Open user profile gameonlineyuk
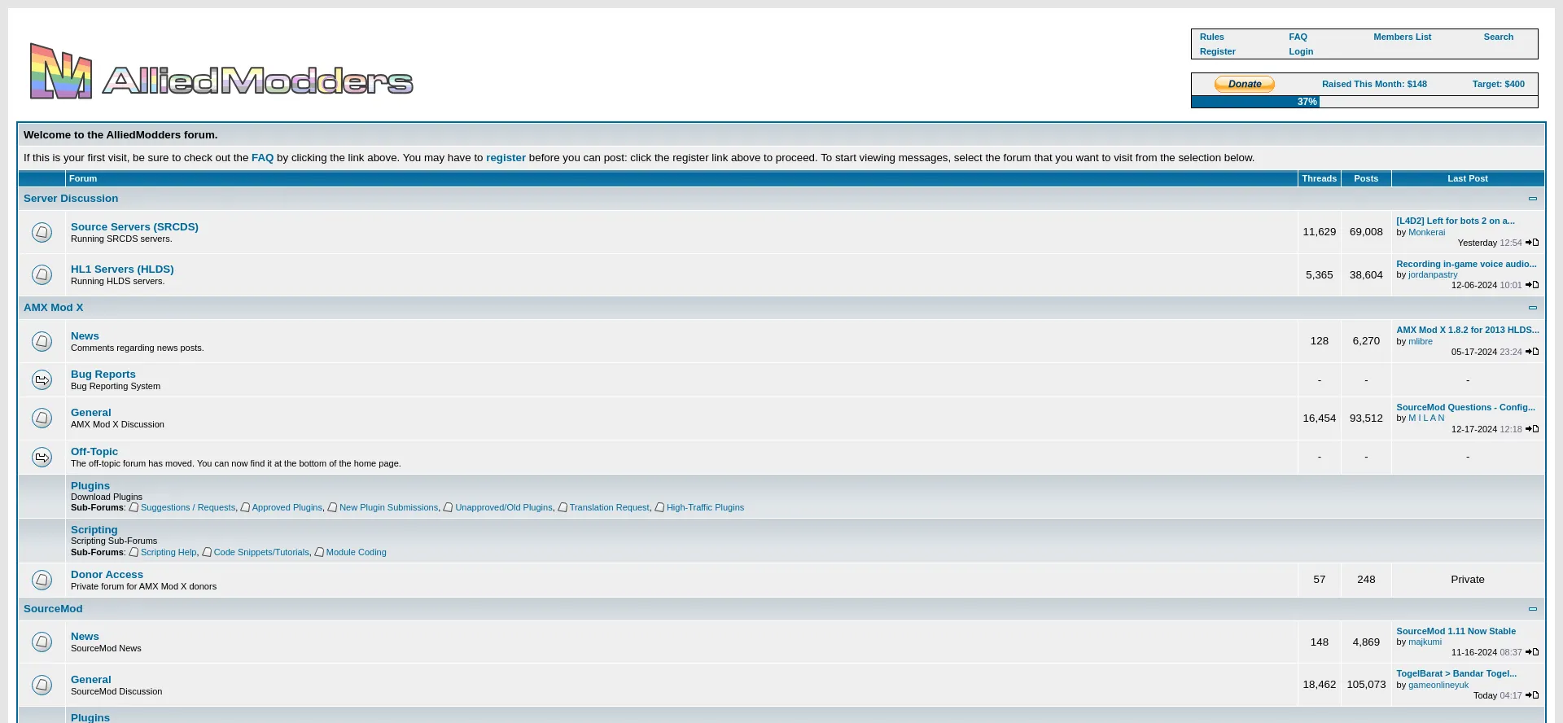 click(x=1438, y=685)
